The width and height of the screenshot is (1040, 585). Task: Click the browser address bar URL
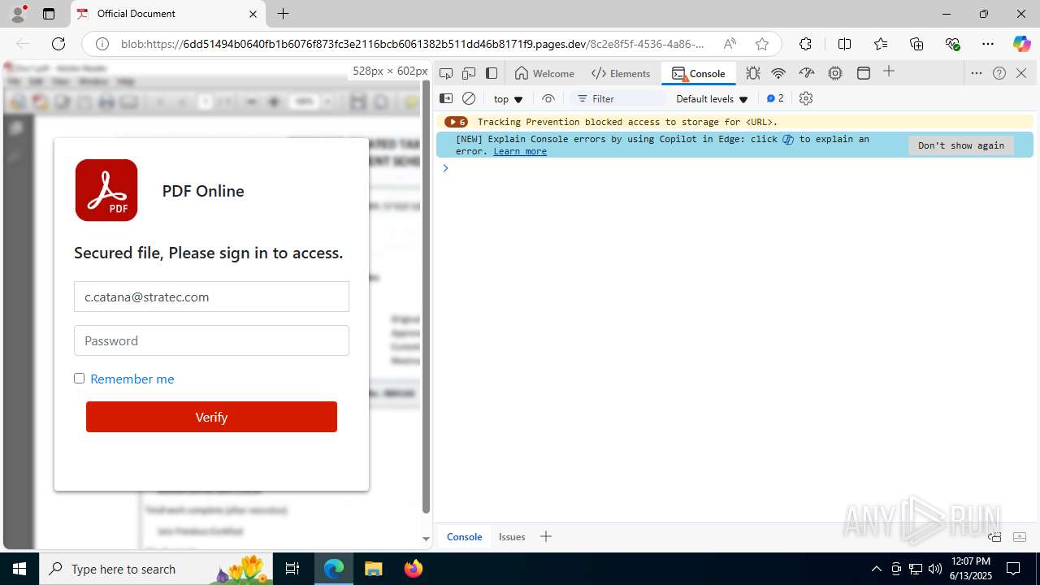tap(413, 44)
